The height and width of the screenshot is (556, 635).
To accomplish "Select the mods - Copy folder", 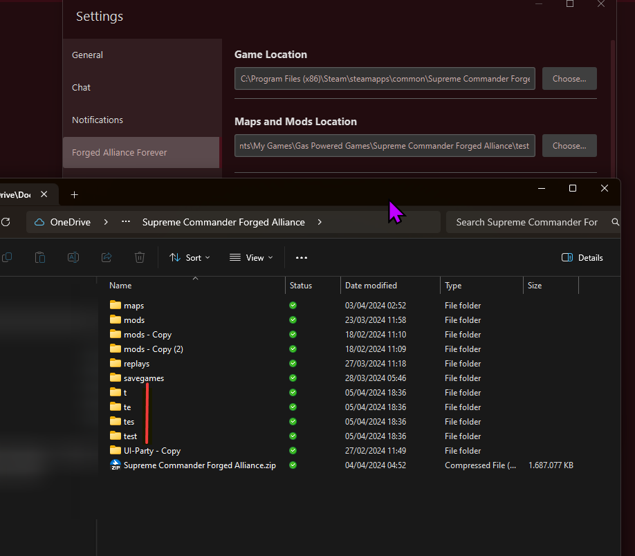I will pyautogui.click(x=148, y=335).
